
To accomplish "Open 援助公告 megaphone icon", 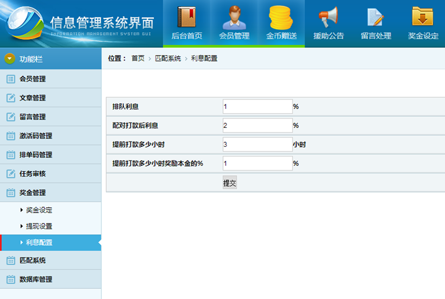I will click(328, 17).
